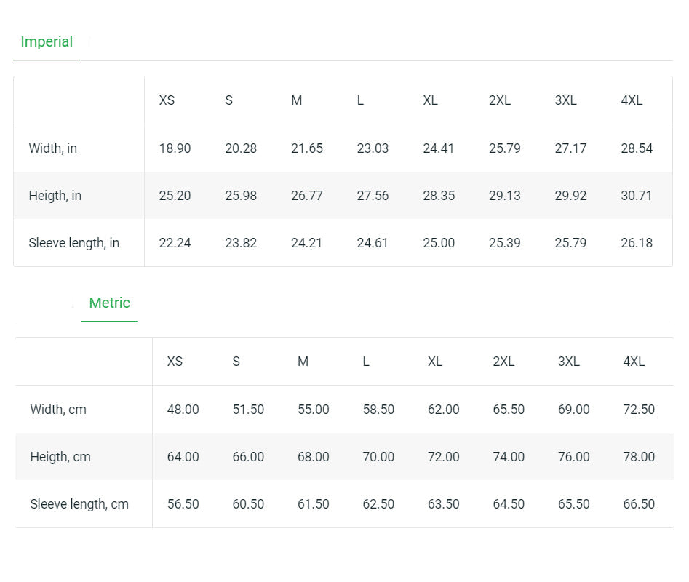
Task: Click the XS column header in inches table
Action: point(167,101)
